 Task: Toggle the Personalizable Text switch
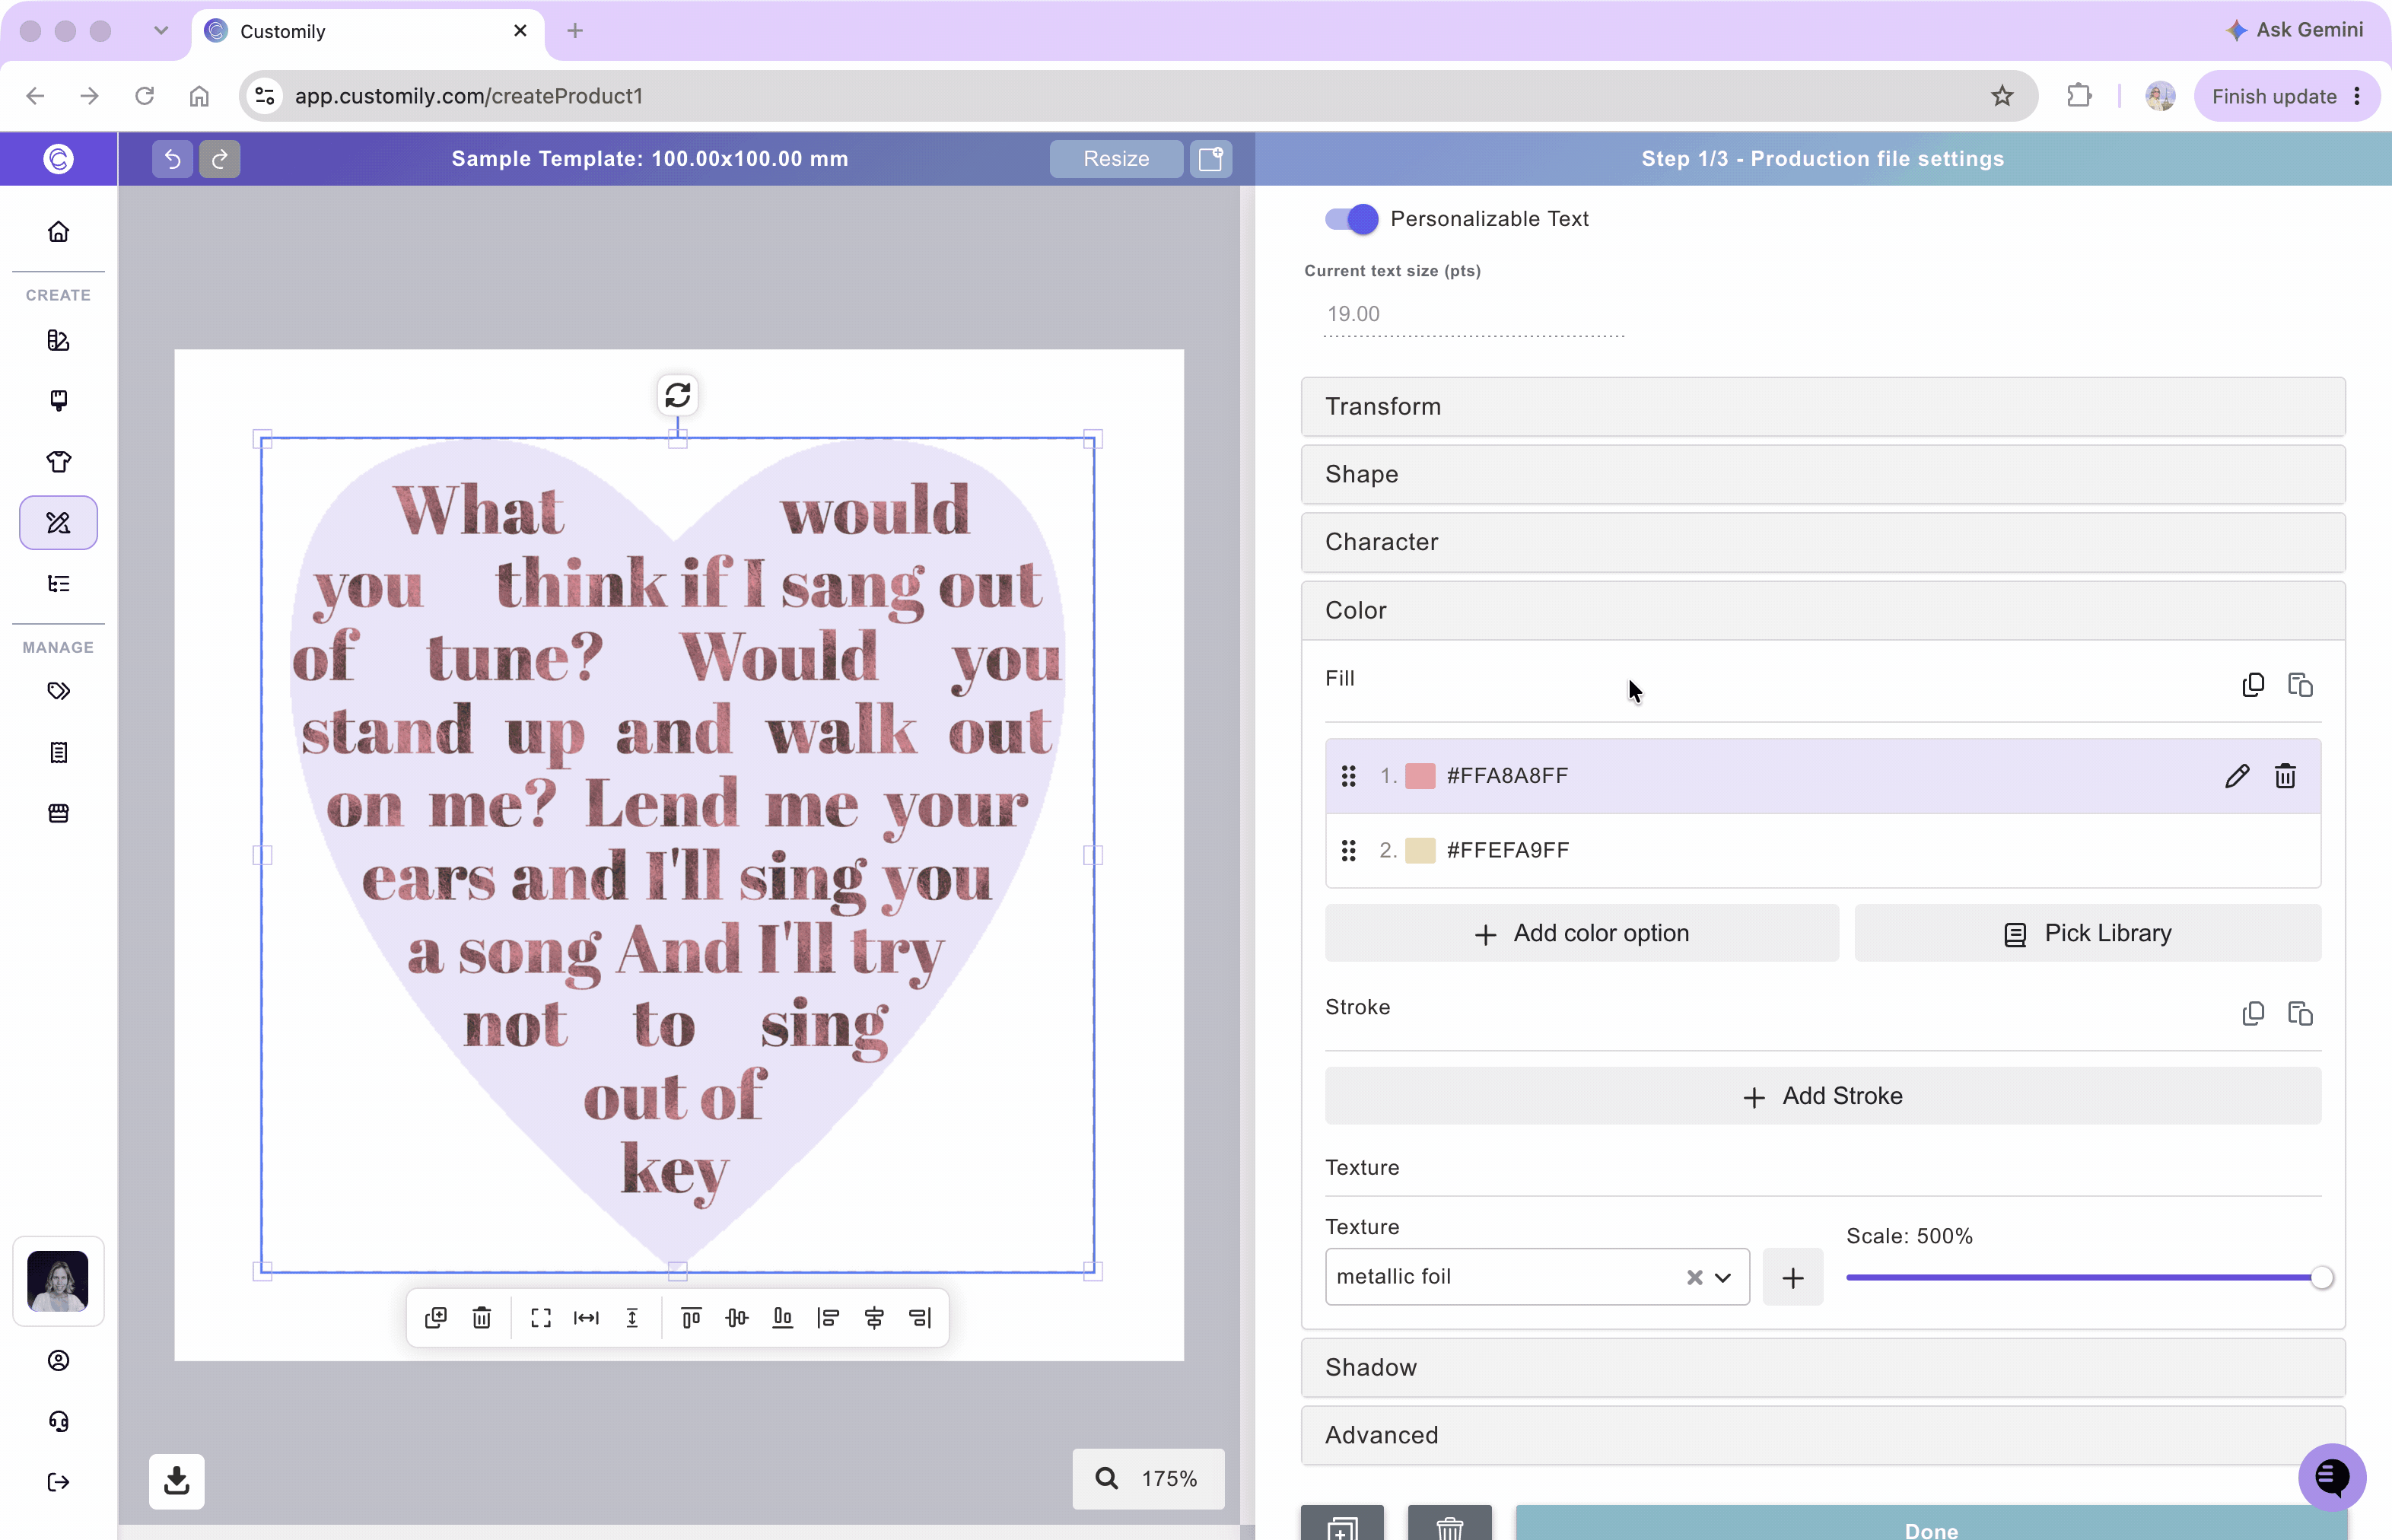pos(1351,219)
